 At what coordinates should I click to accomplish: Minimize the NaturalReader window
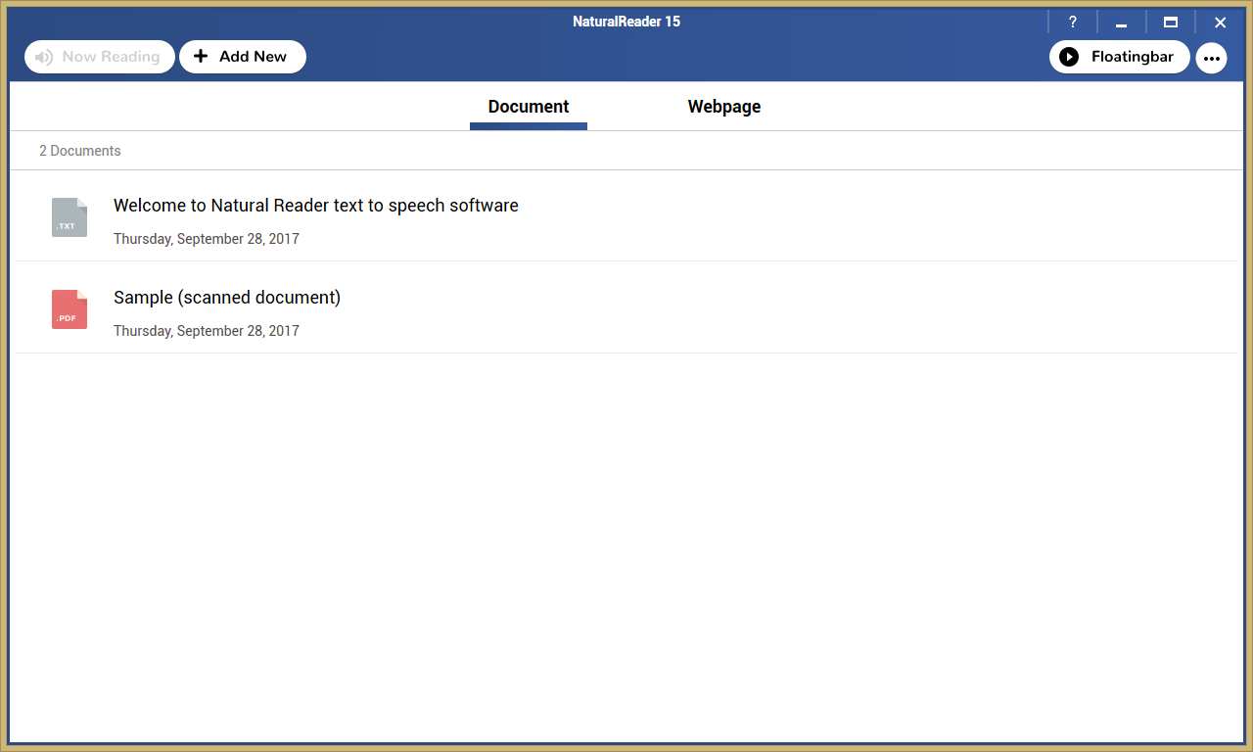(1122, 23)
